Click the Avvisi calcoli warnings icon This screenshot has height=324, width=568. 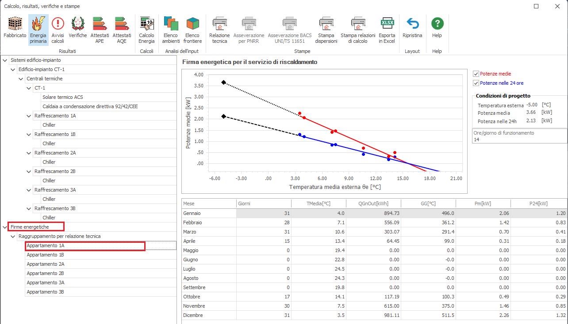pos(58,30)
